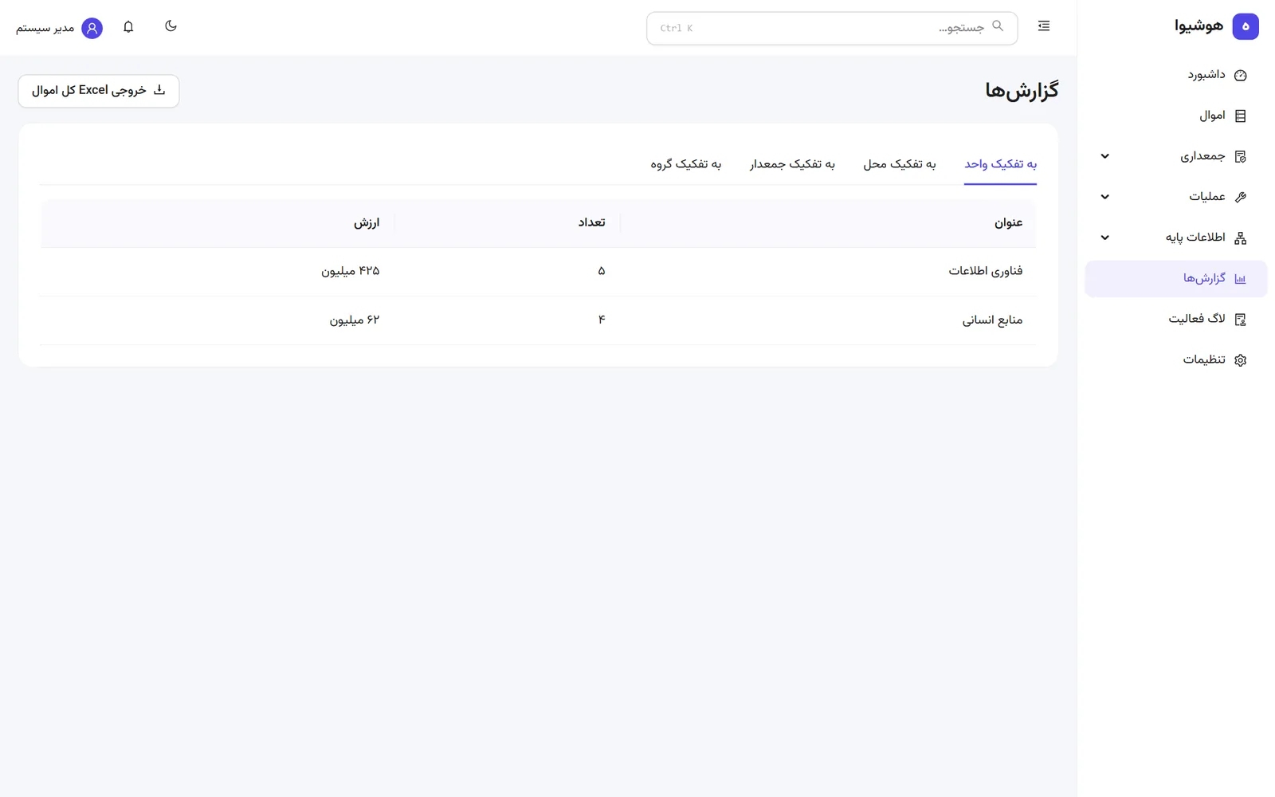This screenshot has width=1275, height=797.
Task: Expand the عملیات menu chevron
Action: point(1104,197)
